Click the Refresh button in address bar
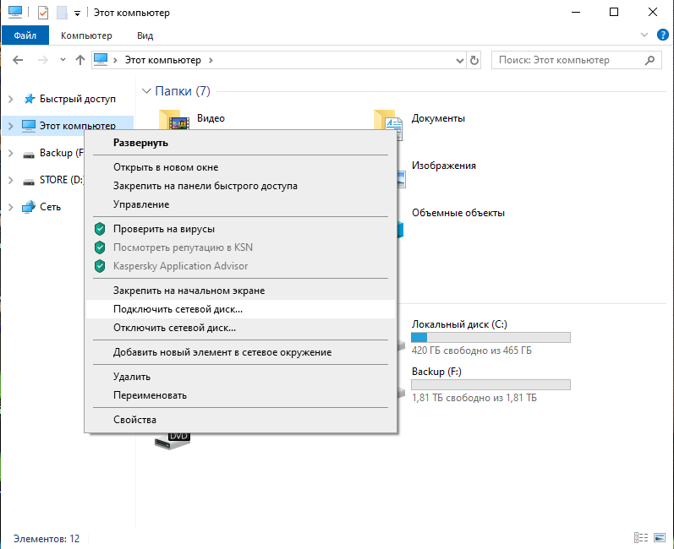The image size is (674, 549). click(x=474, y=60)
